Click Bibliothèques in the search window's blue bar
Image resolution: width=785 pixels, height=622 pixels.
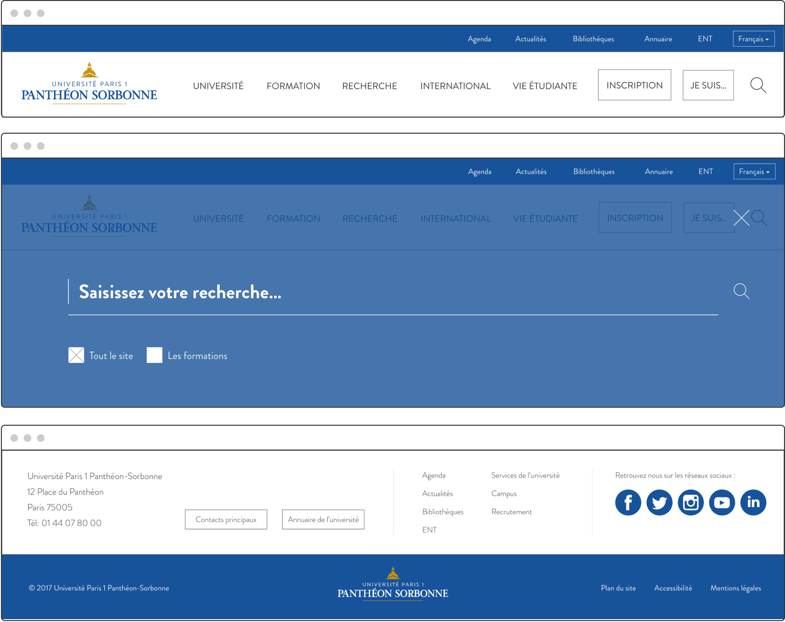[x=594, y=171]
